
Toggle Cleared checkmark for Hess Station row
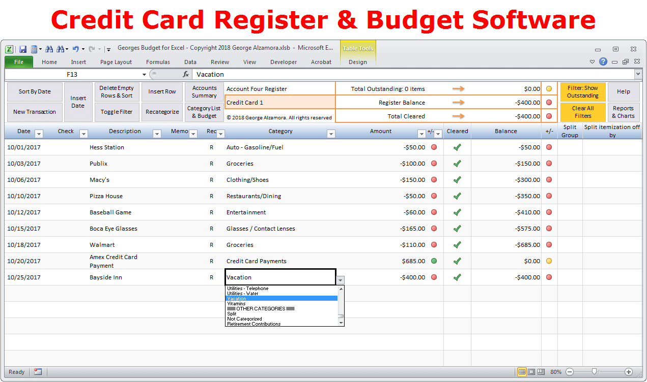coord(457,147)
